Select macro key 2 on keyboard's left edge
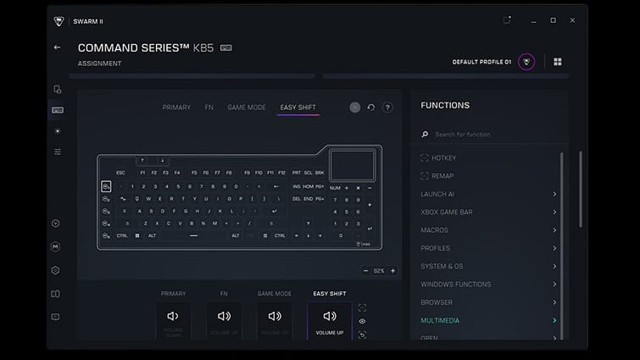 coord(106,199)
